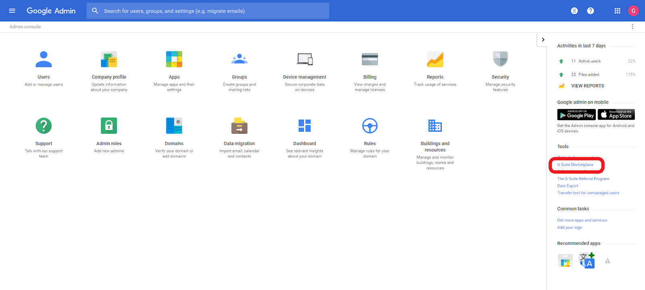Click the Admin console breadcrumb

tap(25, 27)
